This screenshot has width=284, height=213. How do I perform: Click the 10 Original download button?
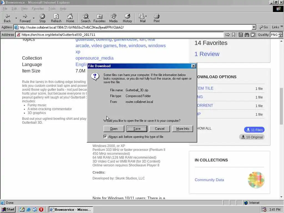click(x=252, y=137)
